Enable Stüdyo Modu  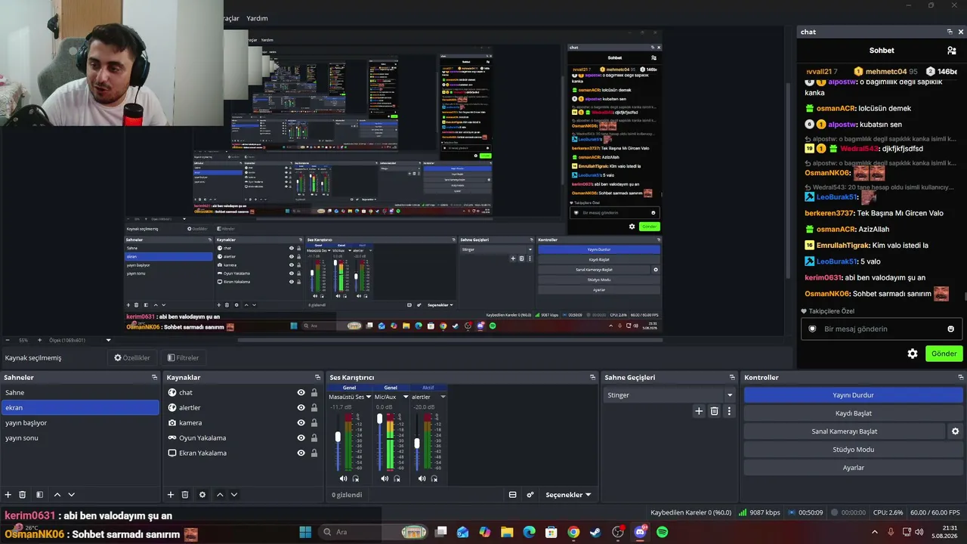point(853,450)
